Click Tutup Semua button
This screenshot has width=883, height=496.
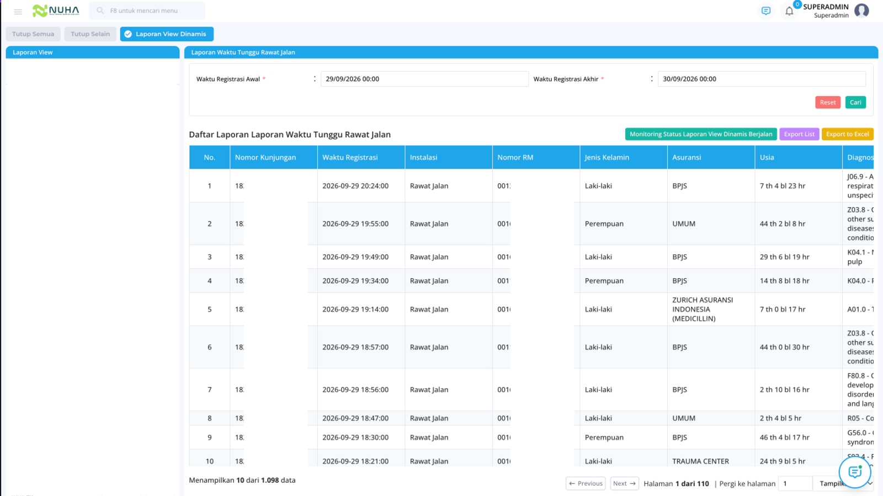(33, 34)
